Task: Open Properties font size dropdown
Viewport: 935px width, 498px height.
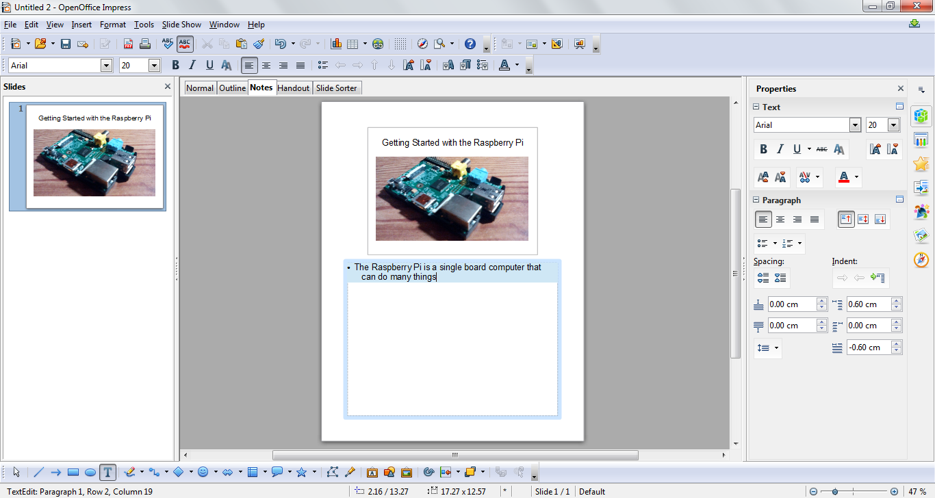Action: (x=893, y=125)
